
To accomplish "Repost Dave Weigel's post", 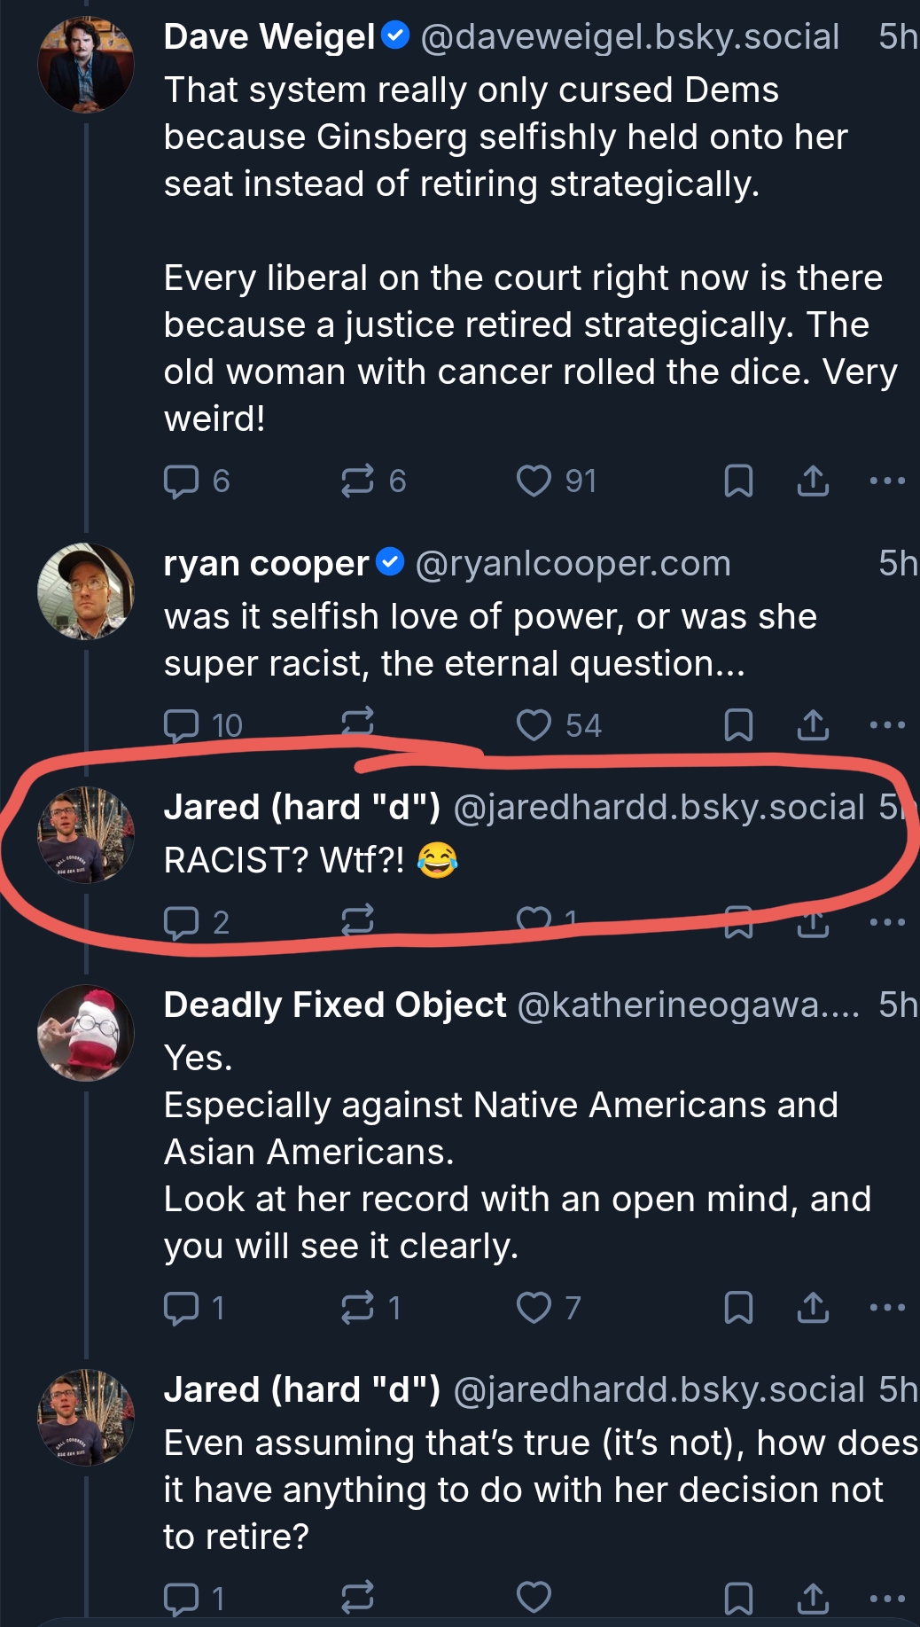I will pos(357,481).
